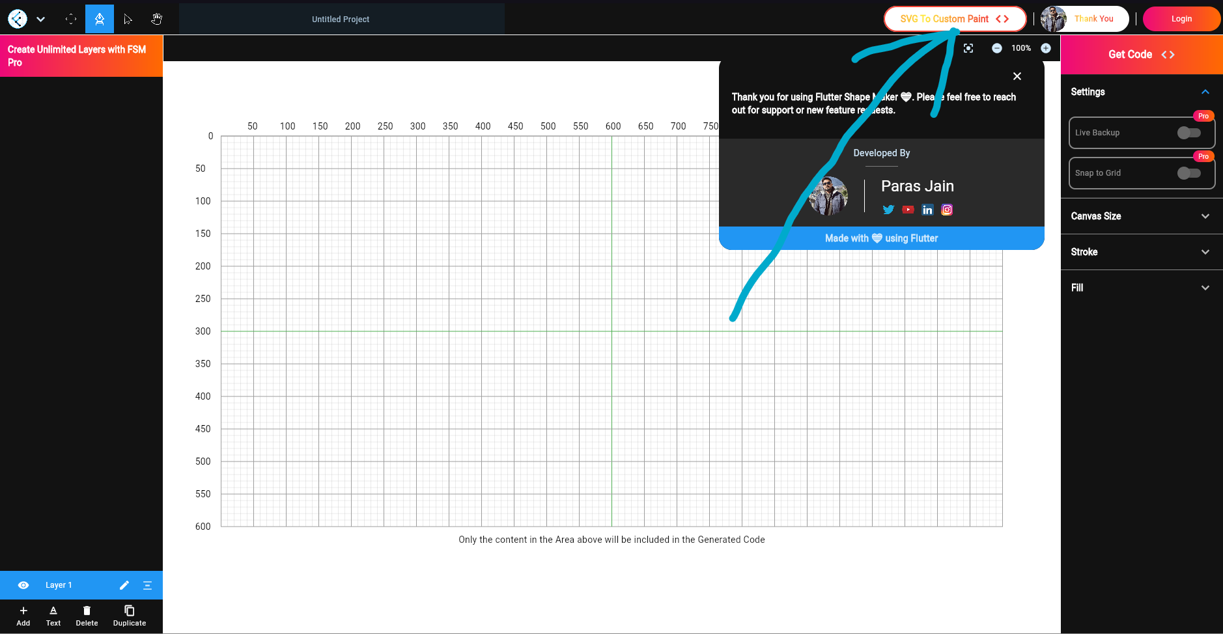Toggle the Live Backup switch

point(1189,133)
